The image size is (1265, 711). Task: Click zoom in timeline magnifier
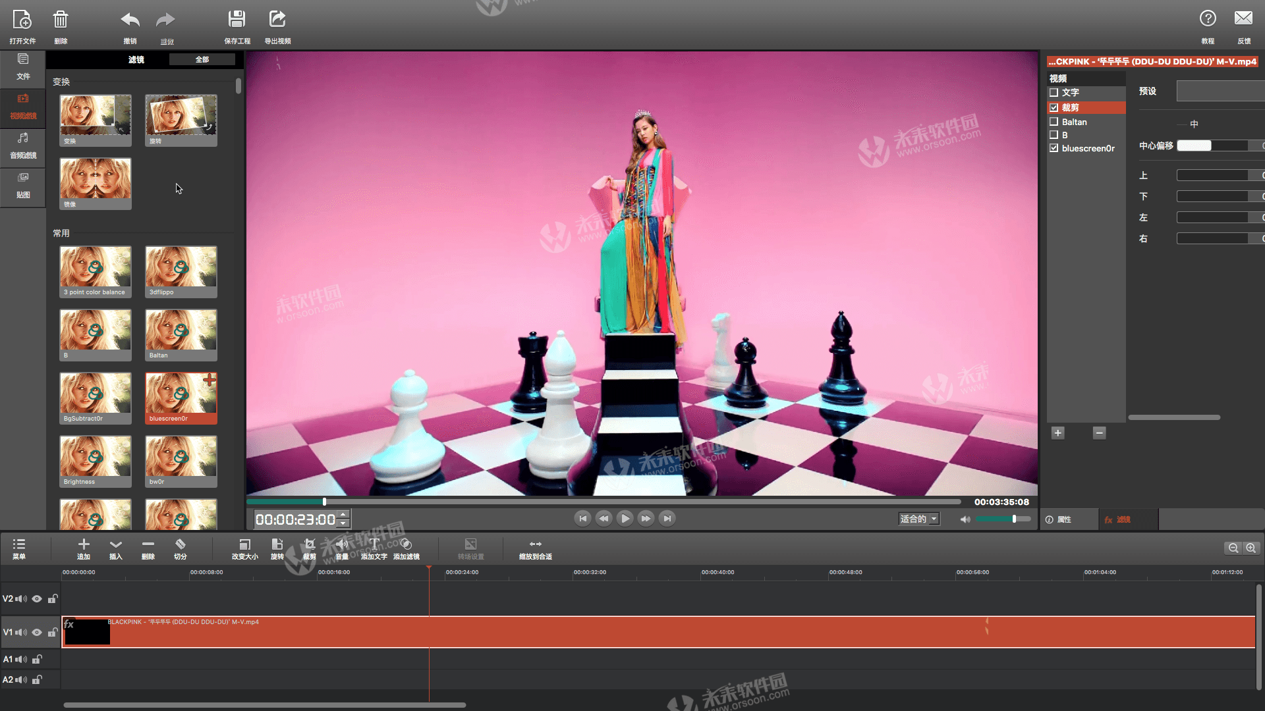coord(1251,548)
